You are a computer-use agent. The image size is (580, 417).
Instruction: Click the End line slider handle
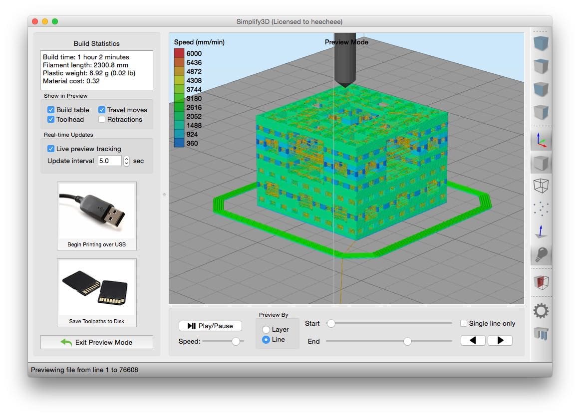[x=407, y=341]
